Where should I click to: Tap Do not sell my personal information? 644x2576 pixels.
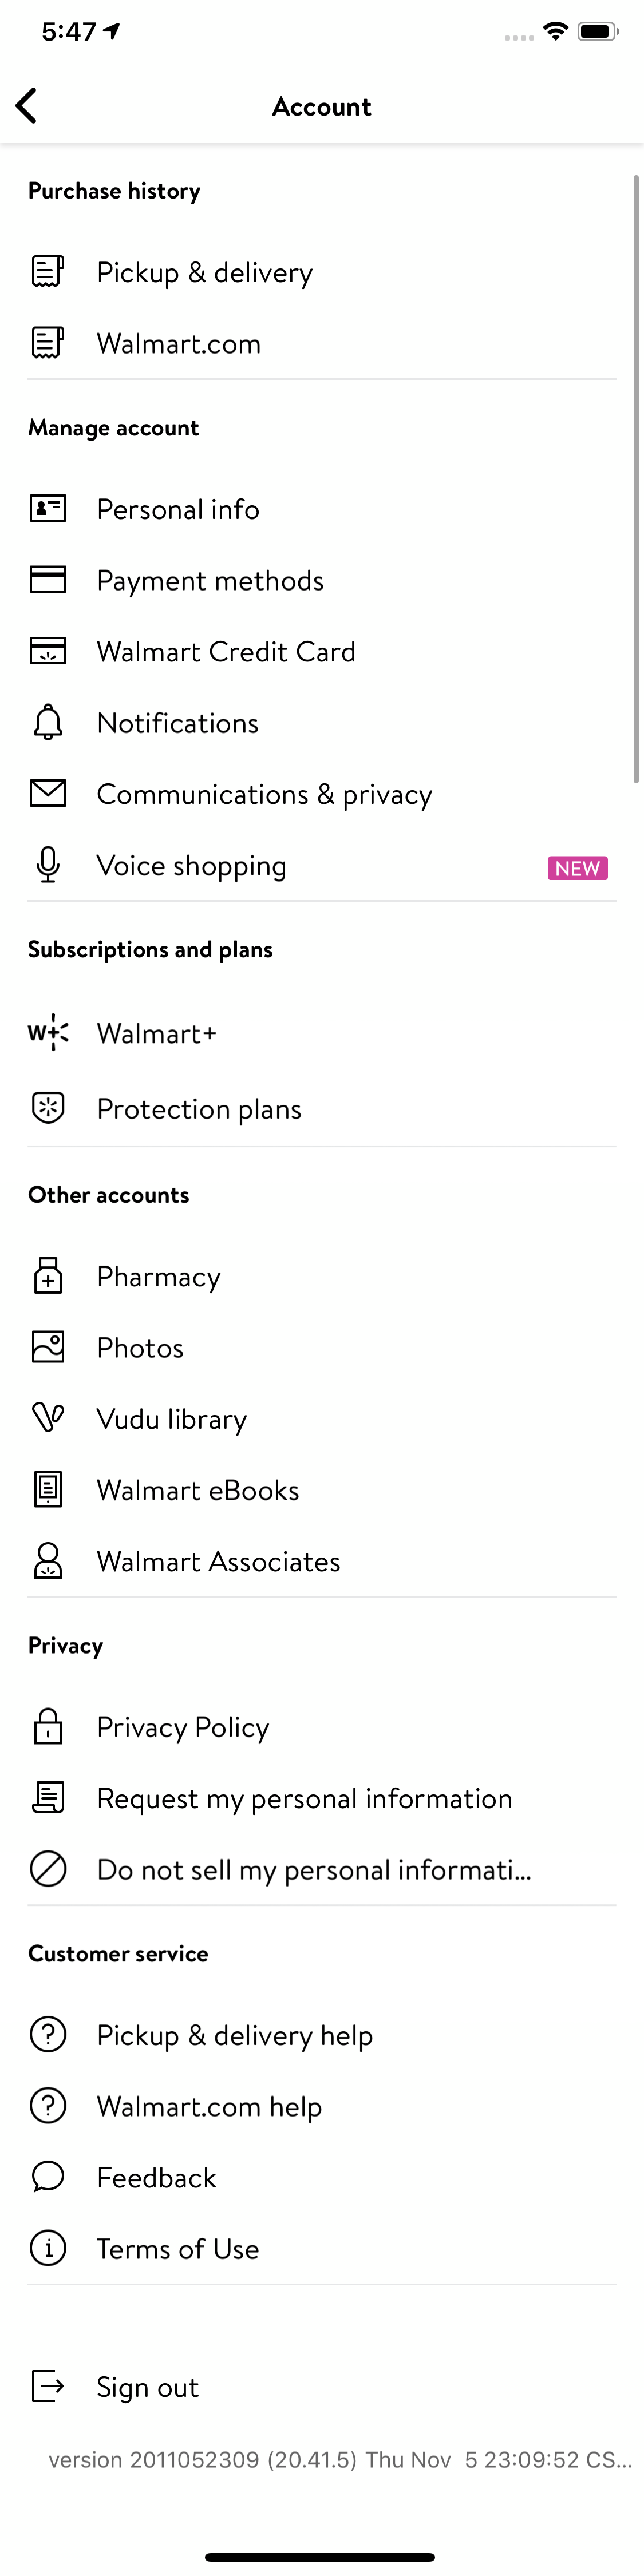pyautogui.click(x=313, y=1869)
